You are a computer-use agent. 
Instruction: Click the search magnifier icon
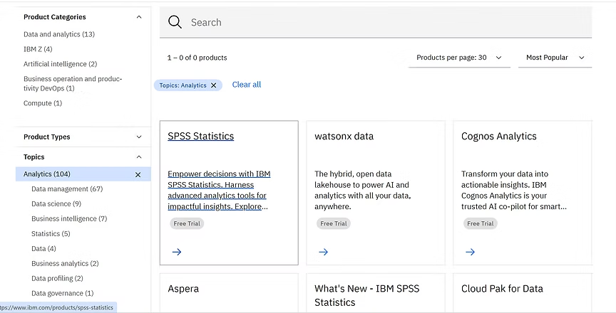(175, 22)
